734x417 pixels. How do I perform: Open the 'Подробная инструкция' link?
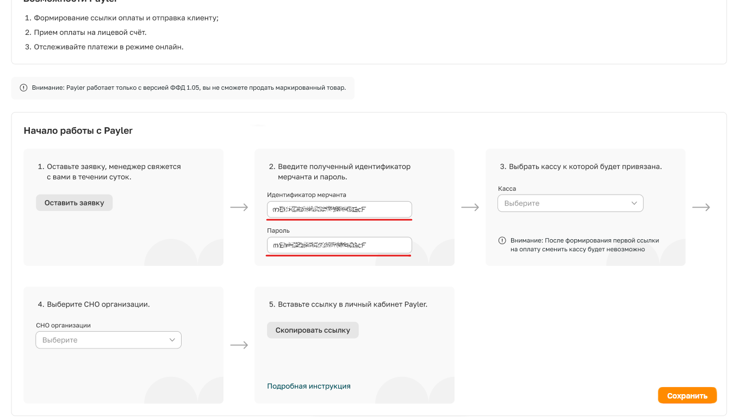[x=309, y=386]
